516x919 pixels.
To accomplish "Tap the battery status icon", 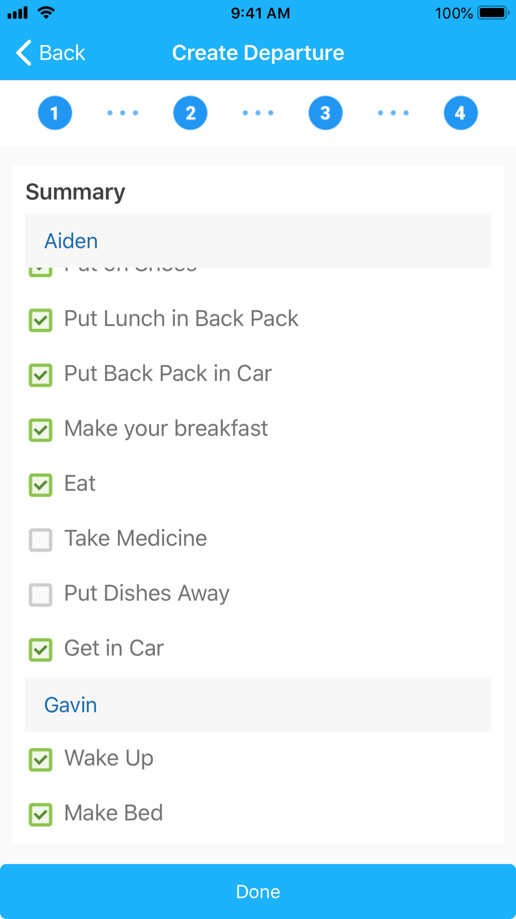I will point(493,13).
